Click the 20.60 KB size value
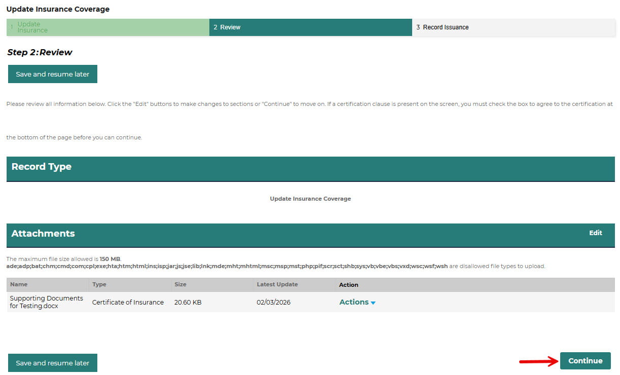 (x=188, y=302)
